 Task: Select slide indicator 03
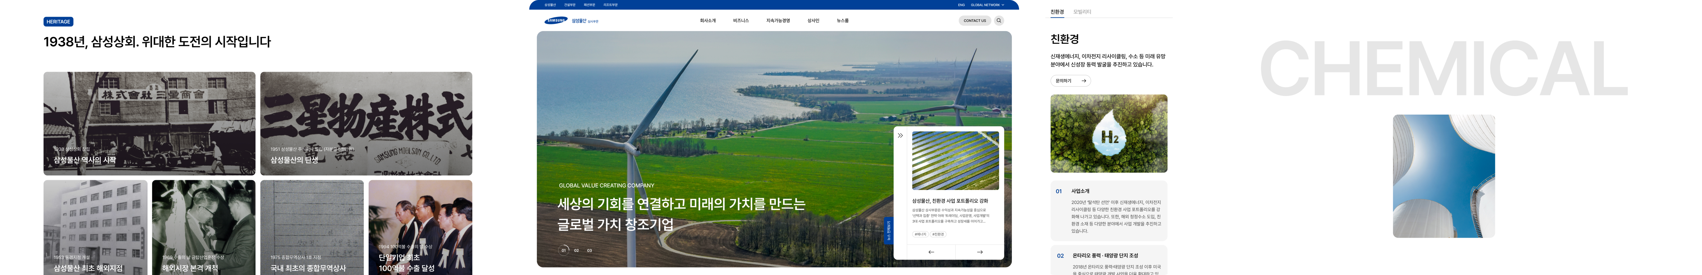click(589, 250)
